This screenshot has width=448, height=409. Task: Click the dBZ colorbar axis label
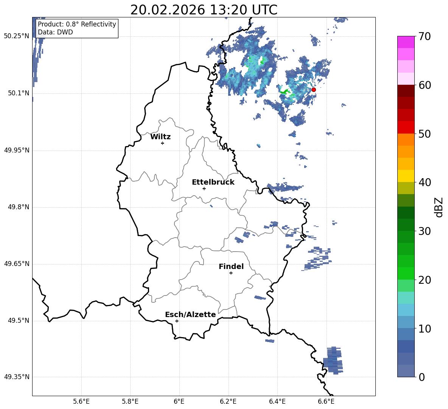(x=439, y=207)
